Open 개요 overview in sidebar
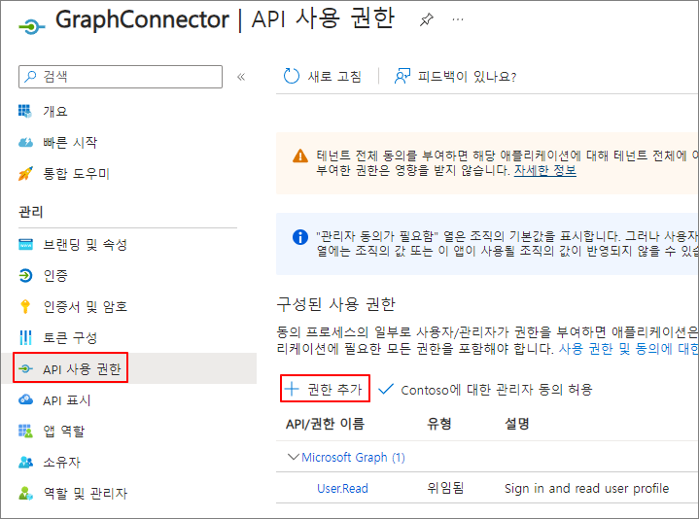699x519 pixels. coord(54,111)
